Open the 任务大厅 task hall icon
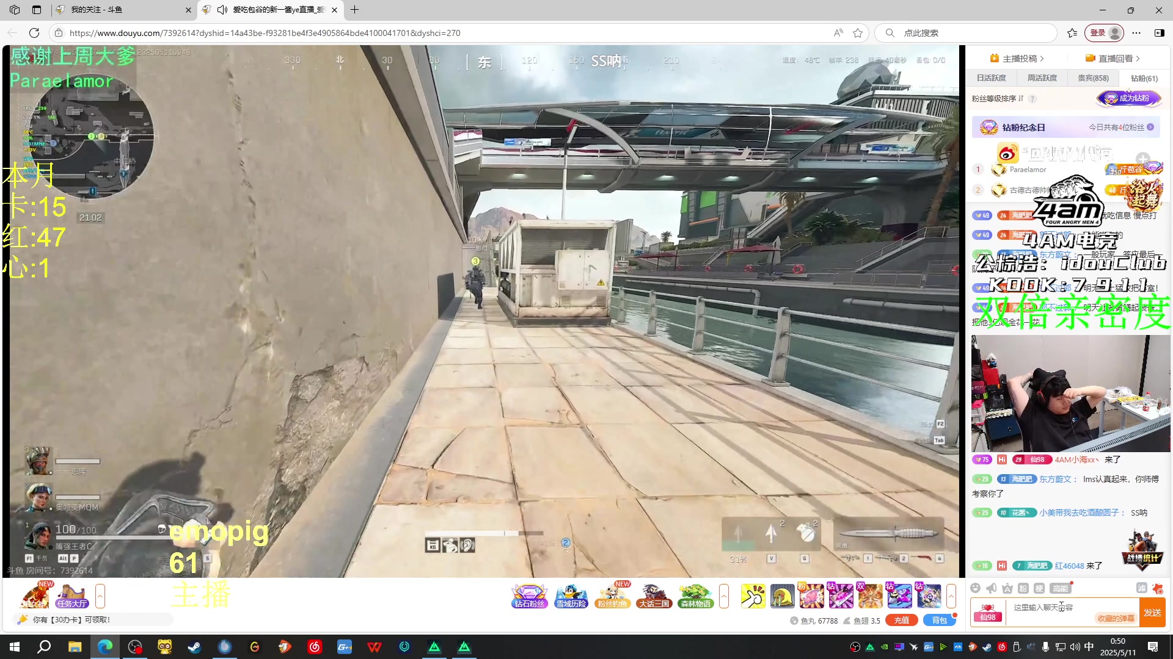This screenshot has width=1173, height=659. (x=72, y=596)
